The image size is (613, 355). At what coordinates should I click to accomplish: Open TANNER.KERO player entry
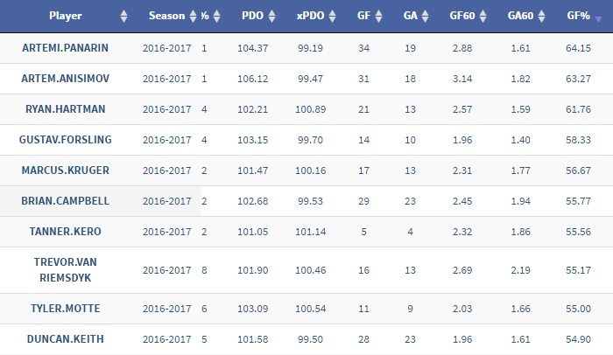[66, 232]
